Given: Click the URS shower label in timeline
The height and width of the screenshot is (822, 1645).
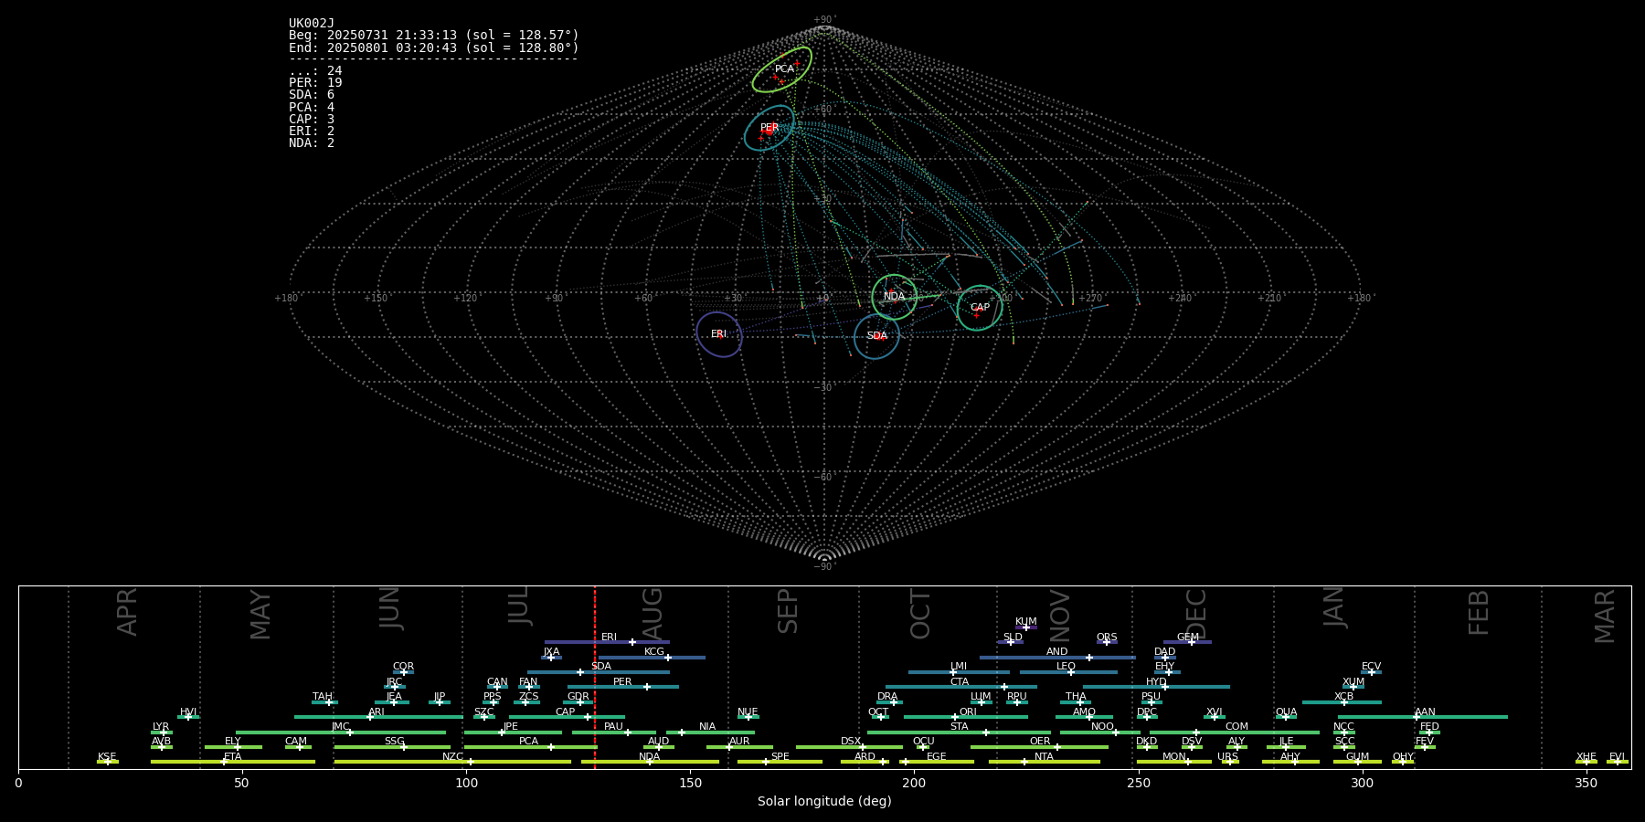Looking at the screenshot, I should [x=1227, y=757].
